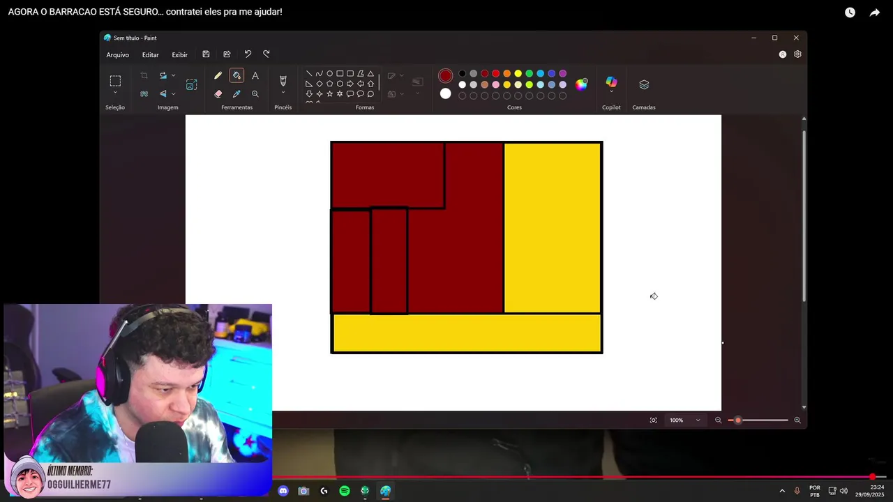Pick the purple palette color
Viewport: 893px width, 502px height.
(x=562, y=73)
